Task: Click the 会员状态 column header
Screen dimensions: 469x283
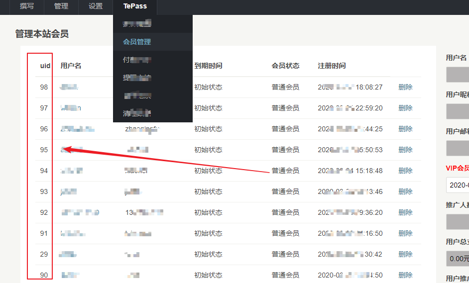Action: [285, 66]
